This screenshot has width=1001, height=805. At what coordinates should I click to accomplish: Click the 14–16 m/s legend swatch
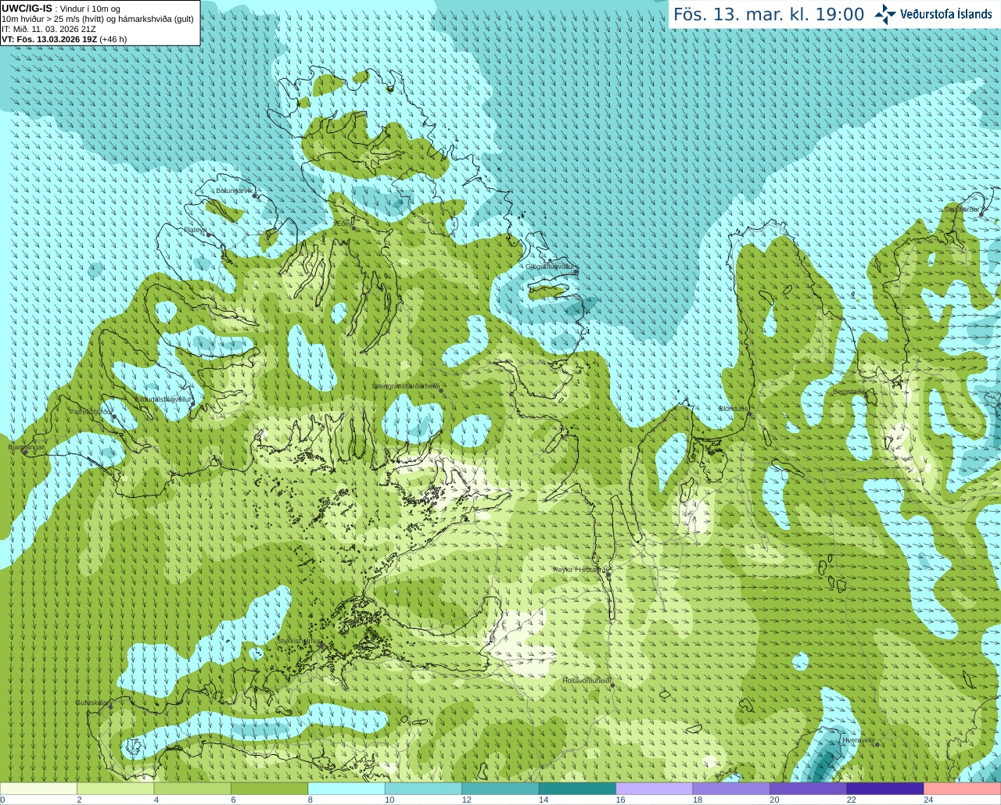577,789
